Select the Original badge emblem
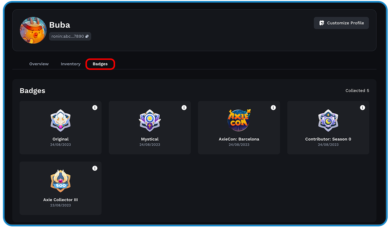This screenshot has width=390, height=227. 60,120
